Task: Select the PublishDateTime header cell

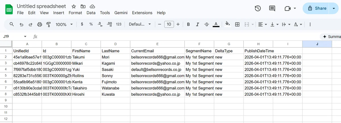Action: pos(258,51)
